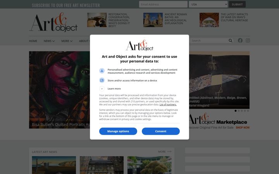Click 'Martel Wiegand' artist name
This screenshot has width=279, height=174.
[199, 106]
